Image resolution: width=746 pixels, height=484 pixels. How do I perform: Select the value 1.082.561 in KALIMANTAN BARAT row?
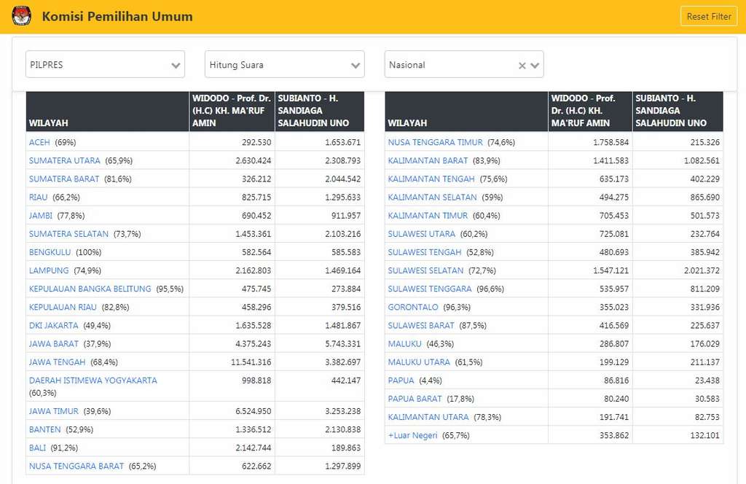pos(702,160)
